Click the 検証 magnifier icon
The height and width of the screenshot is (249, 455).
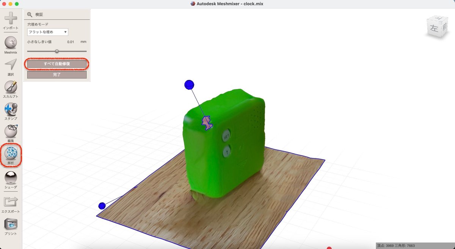point(30,14)
